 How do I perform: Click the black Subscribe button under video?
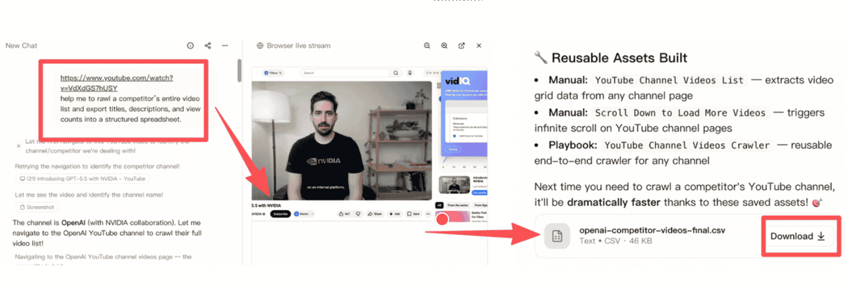280,213
